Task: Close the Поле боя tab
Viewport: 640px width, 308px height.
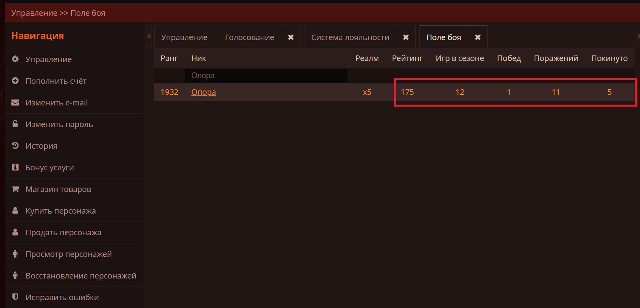Action: (478, 37)
